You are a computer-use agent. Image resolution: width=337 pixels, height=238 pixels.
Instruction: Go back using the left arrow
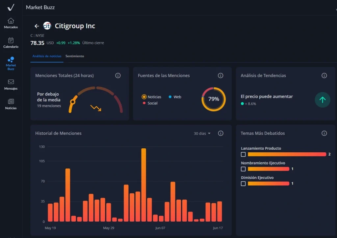[37, 26]
